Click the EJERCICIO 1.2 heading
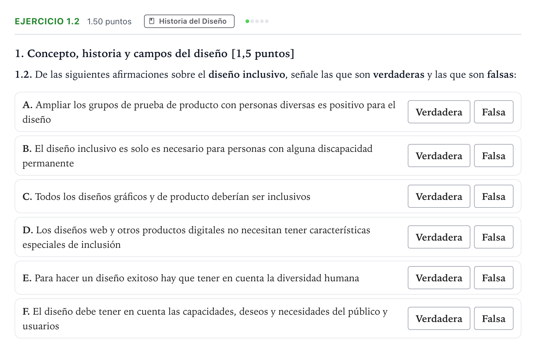536x353 pixels. pyautogui.click(x=47, y=21)
